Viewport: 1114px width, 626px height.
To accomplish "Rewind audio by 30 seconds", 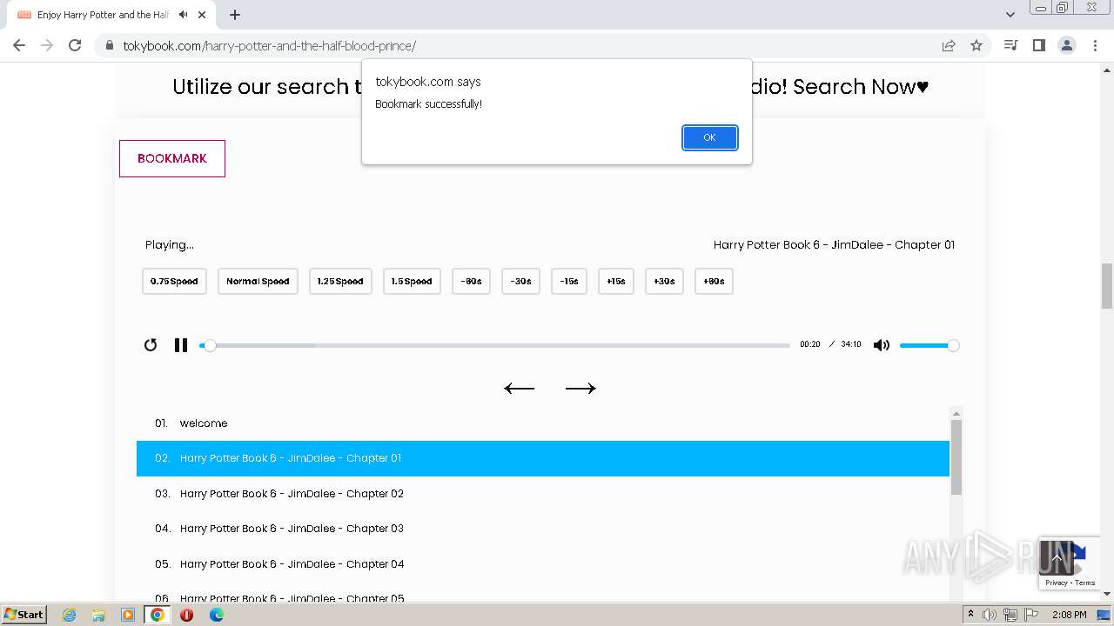I will [x=520, y=282].
